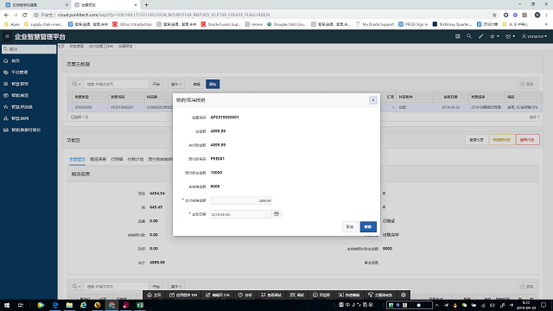Click the 2019-09-30 date cell in grid

click(450, 107)
